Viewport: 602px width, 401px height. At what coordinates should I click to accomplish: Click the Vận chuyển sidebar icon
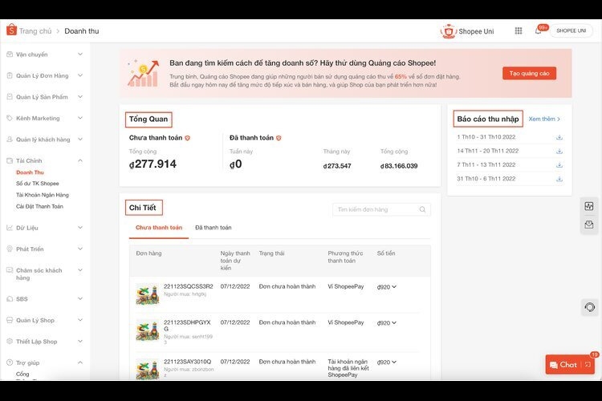tap(10, 55)
